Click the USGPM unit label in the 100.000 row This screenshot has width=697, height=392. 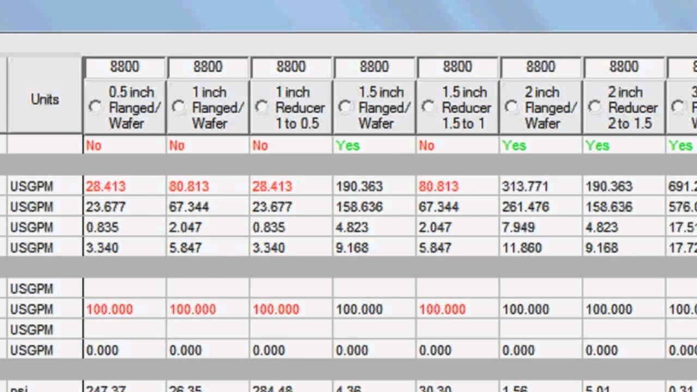tap(32, 310)
